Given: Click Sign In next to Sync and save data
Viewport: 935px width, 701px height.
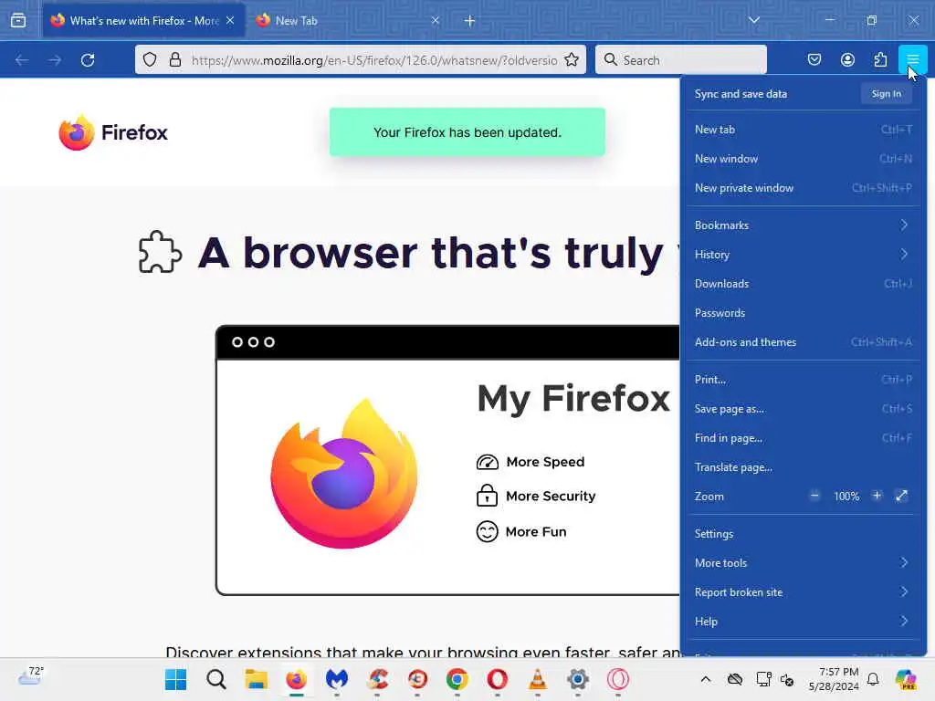Looking at the screenshot, I should click(x=886, y=94).
